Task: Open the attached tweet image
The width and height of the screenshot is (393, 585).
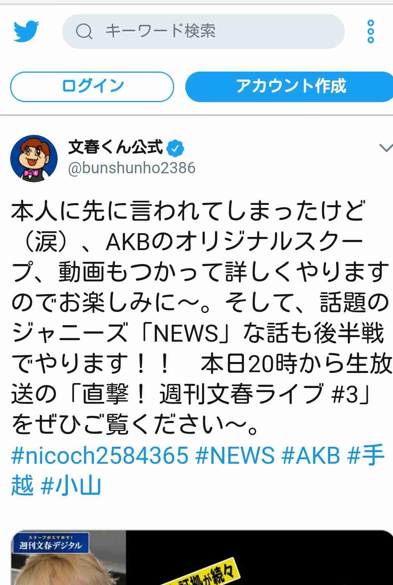Action: pos(202,558)
